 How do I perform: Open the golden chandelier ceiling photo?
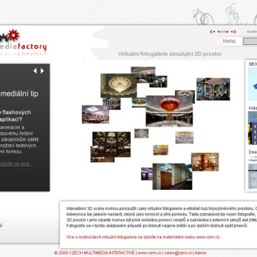point(119,86)
